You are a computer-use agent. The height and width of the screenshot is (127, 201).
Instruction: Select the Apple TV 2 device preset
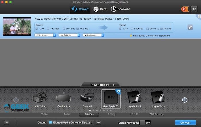pos(158,99)
